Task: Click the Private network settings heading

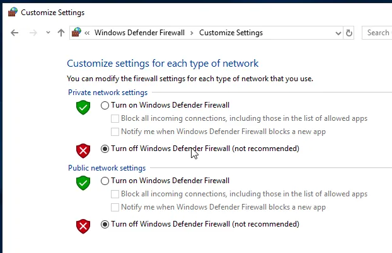Action: 108,93
